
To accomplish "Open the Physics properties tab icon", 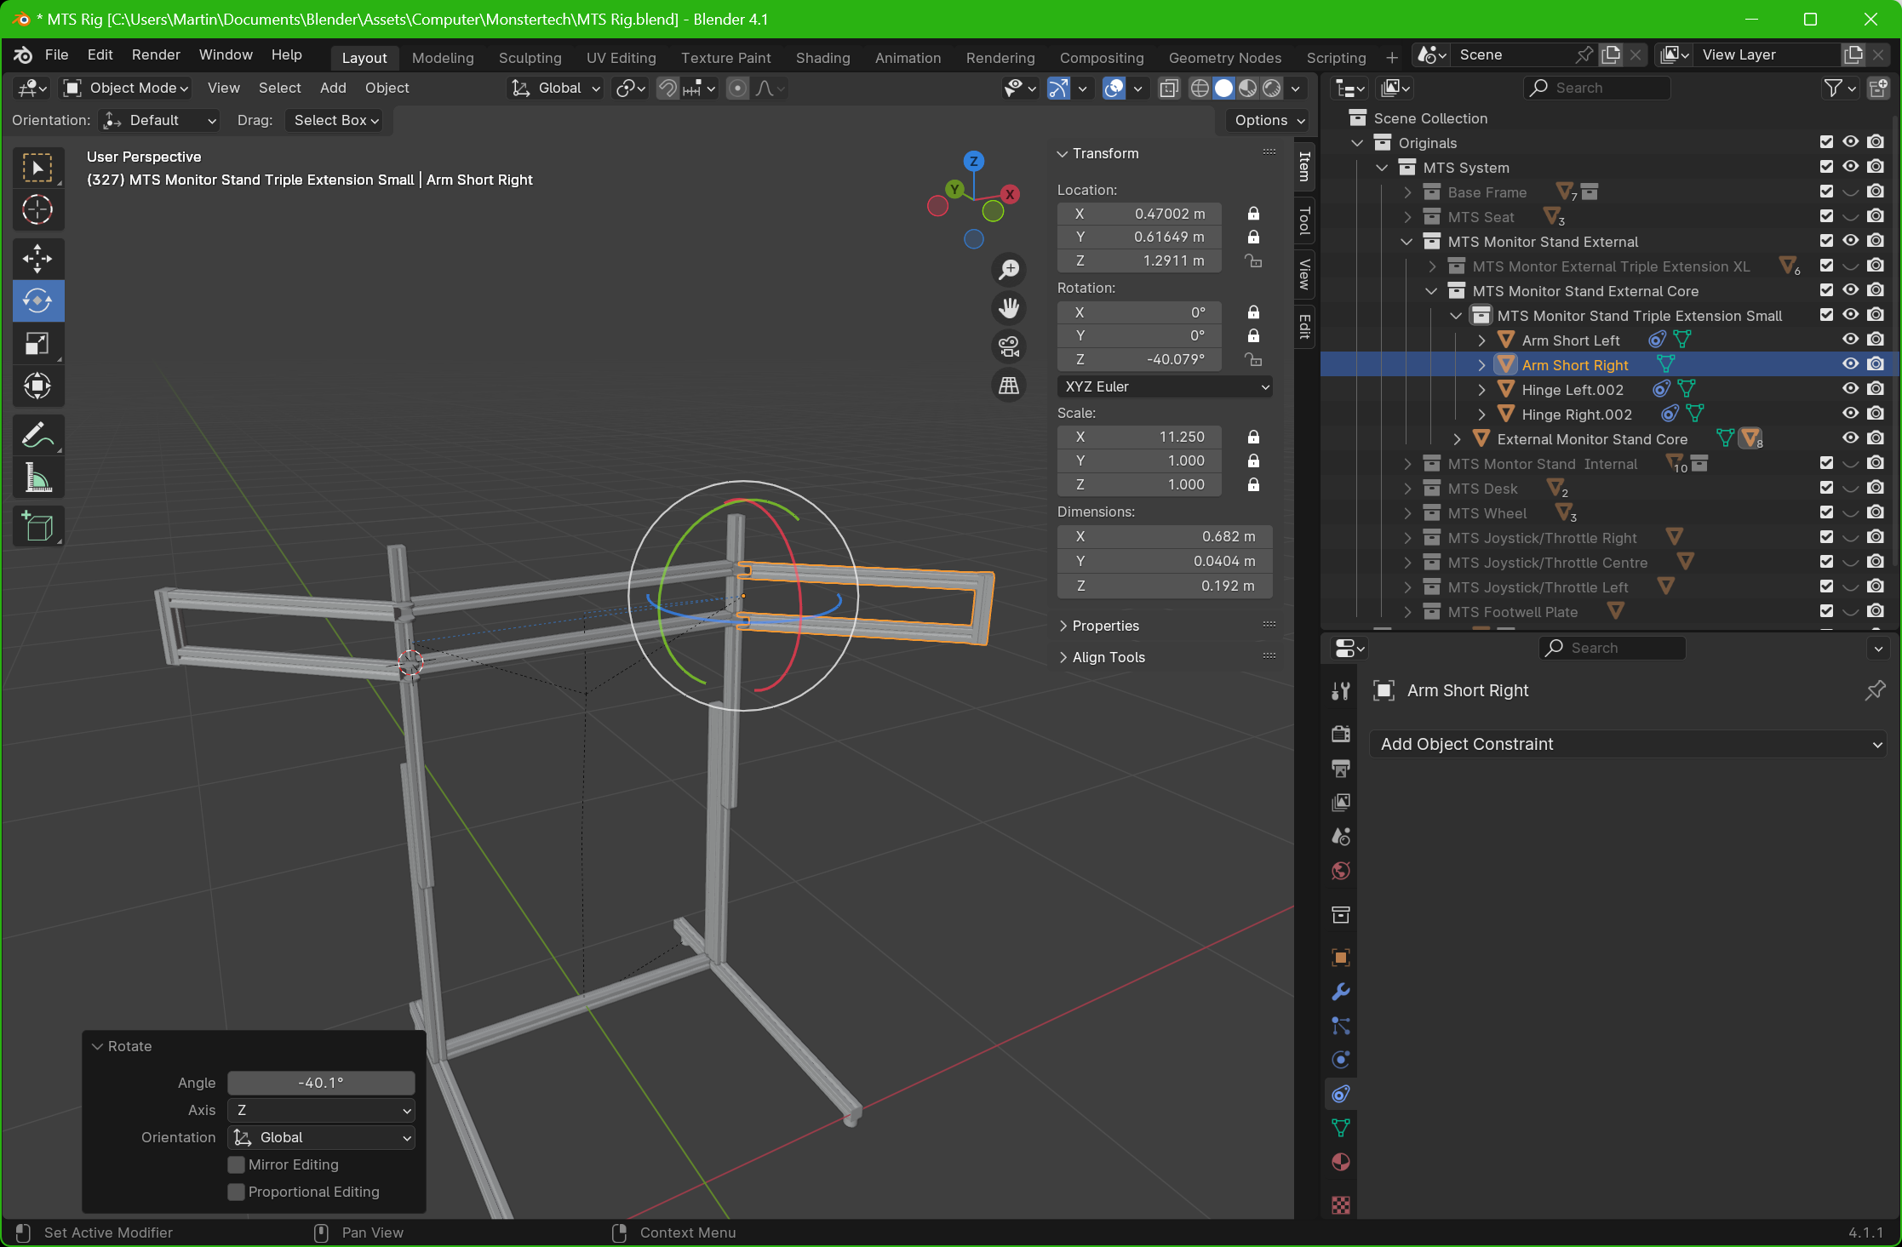I will [x=1341, y=1060].
